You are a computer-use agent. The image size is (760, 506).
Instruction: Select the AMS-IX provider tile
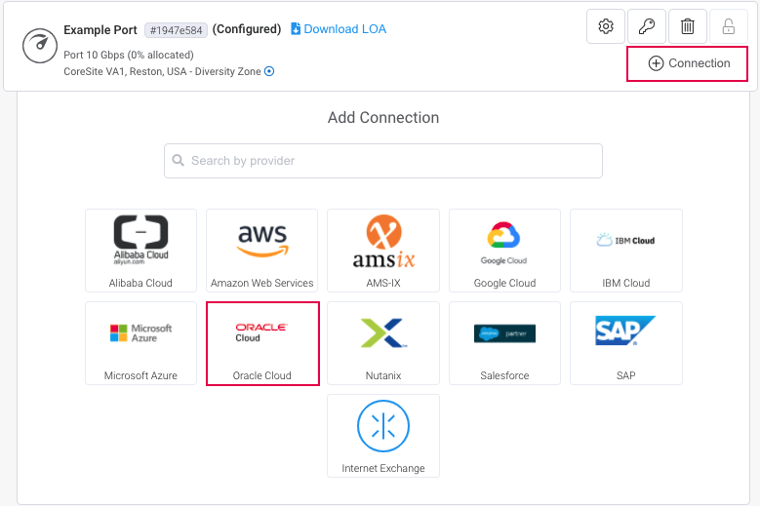[x=383, y=251]
